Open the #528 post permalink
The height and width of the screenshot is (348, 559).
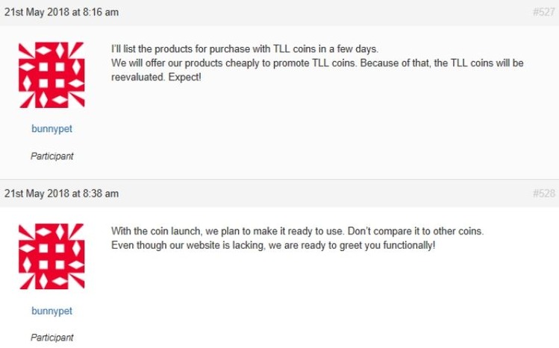click(x=543, y=194)
